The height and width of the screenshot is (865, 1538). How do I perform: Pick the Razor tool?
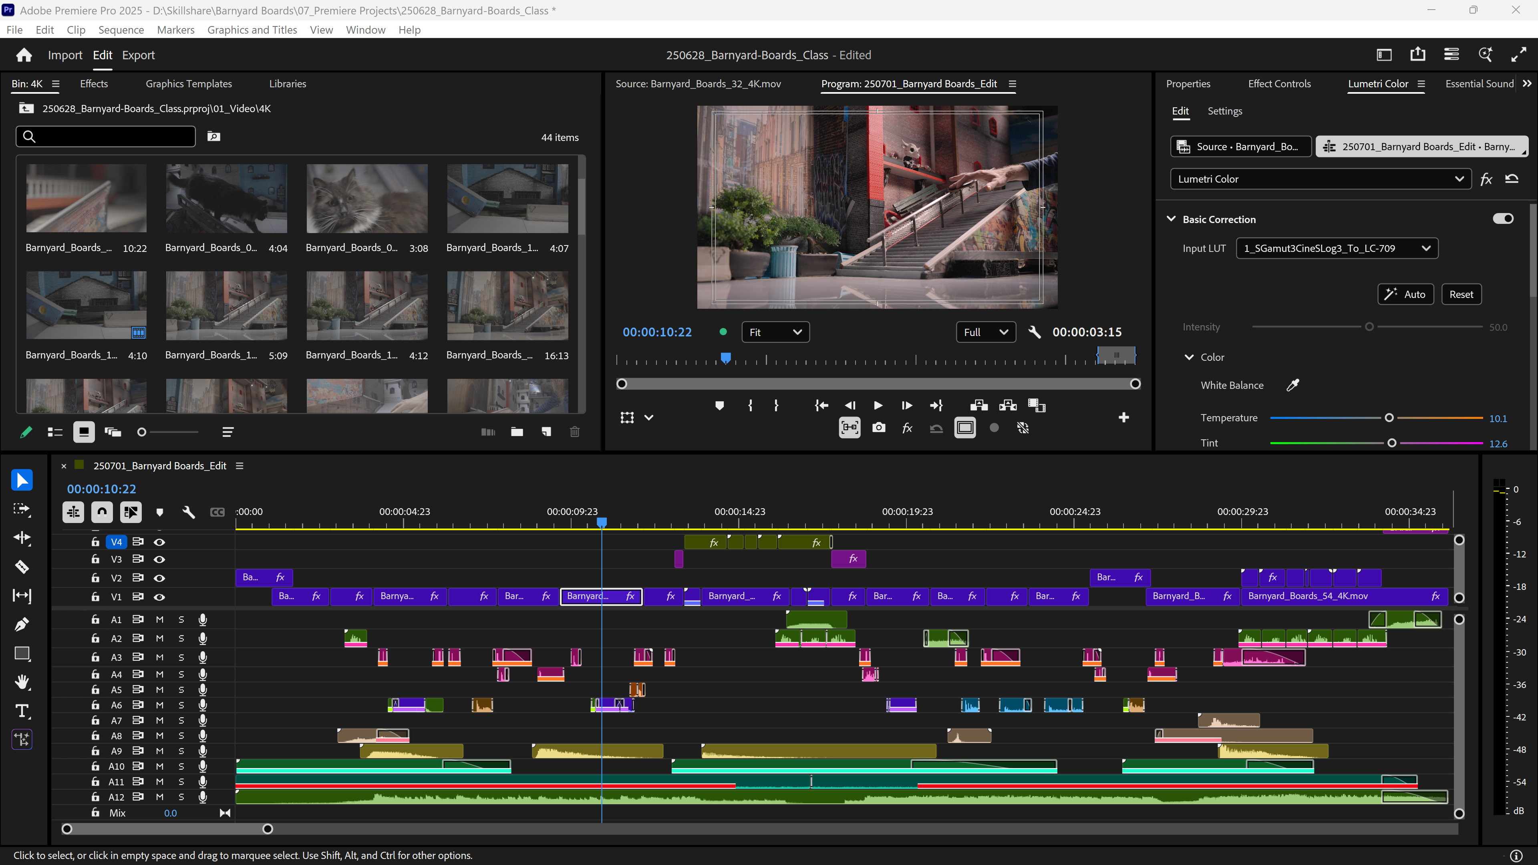[x=22, y=567]
